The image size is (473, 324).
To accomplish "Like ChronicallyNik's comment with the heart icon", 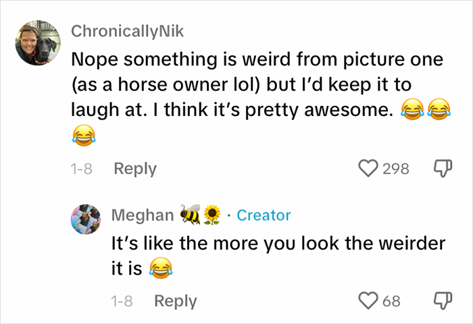I will [368, 168].
